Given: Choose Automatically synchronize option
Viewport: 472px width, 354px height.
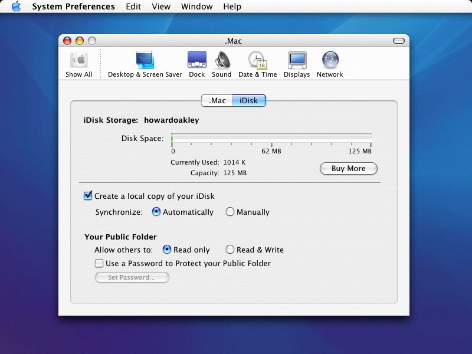Looking at the screenshot, I should pos(156,212).
